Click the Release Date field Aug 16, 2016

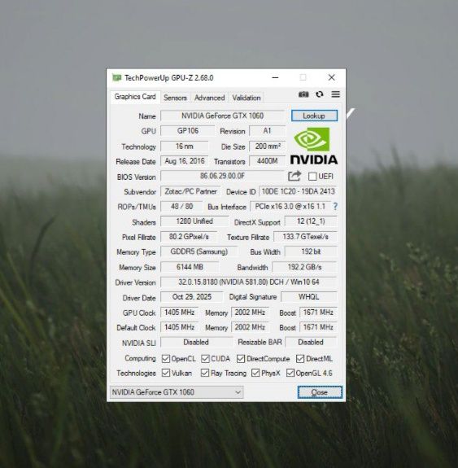(x=185, y=161)
